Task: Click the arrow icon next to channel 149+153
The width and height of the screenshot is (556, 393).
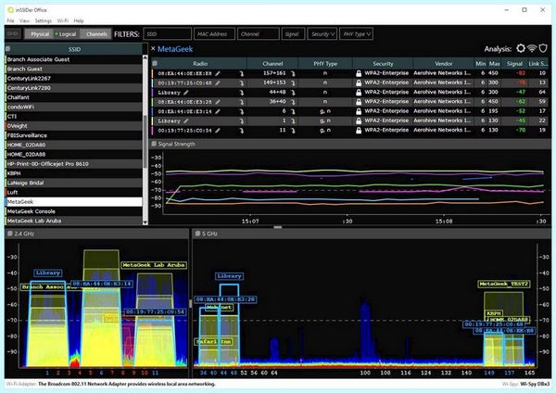Action: (293, 83)
